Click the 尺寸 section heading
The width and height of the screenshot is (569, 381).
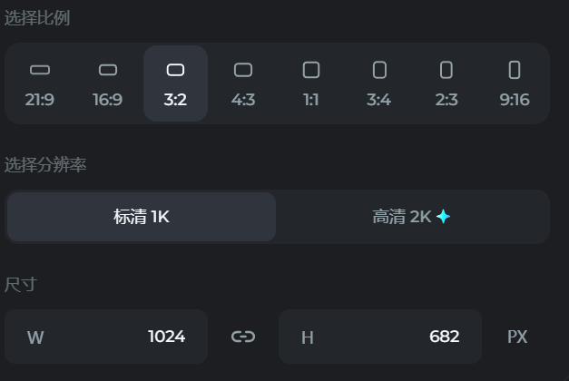[x=21, y=285]
